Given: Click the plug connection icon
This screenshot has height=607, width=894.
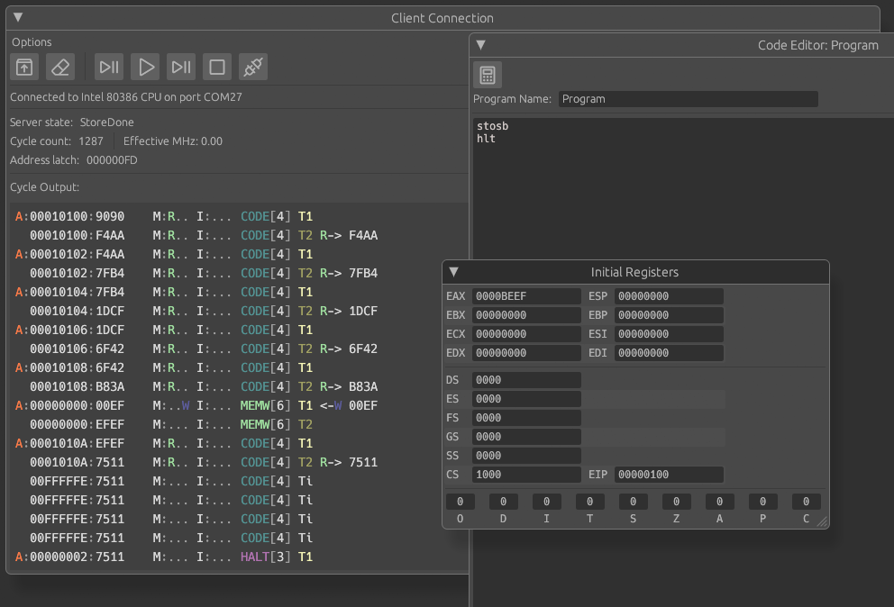Looking at the screenshot, I should tap(253, 67).
